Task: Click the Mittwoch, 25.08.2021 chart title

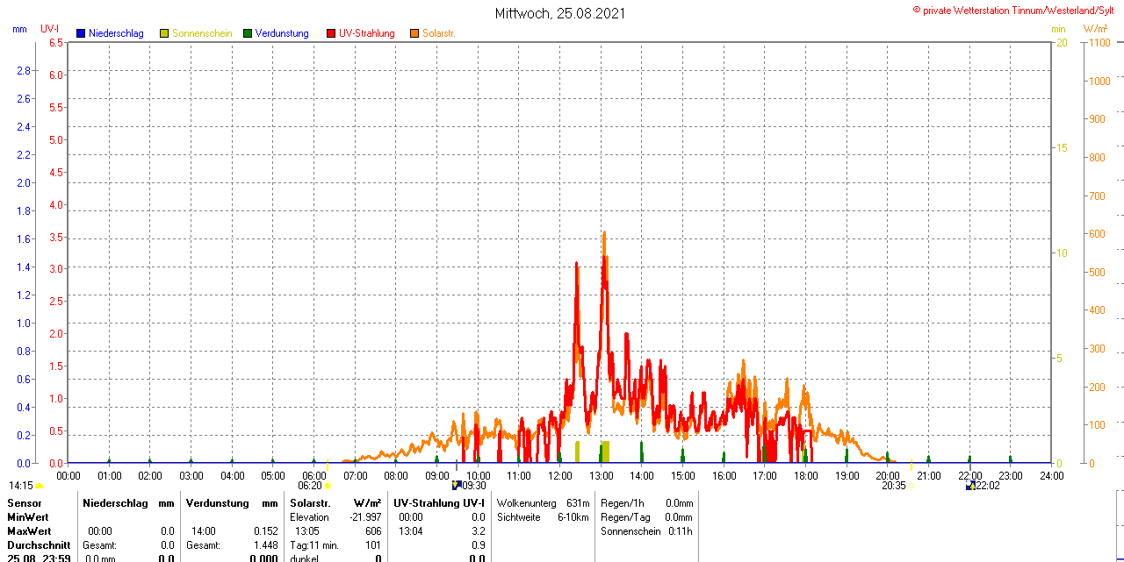Action: click(560, 13)
